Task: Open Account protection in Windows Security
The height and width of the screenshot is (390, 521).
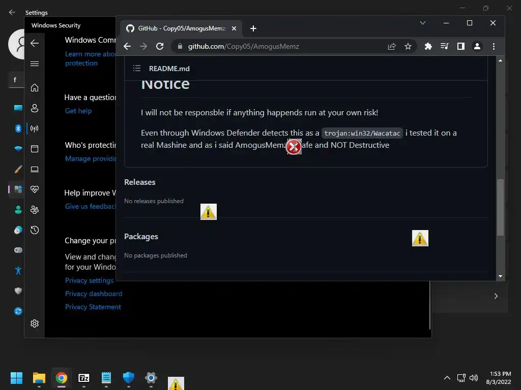Action: pos(35,108)
